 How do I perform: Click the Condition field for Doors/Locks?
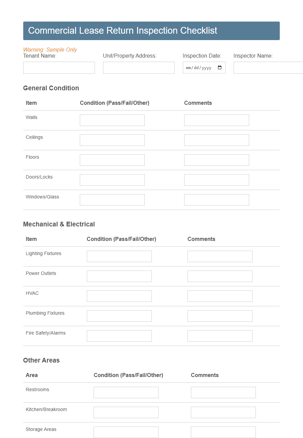112,180
